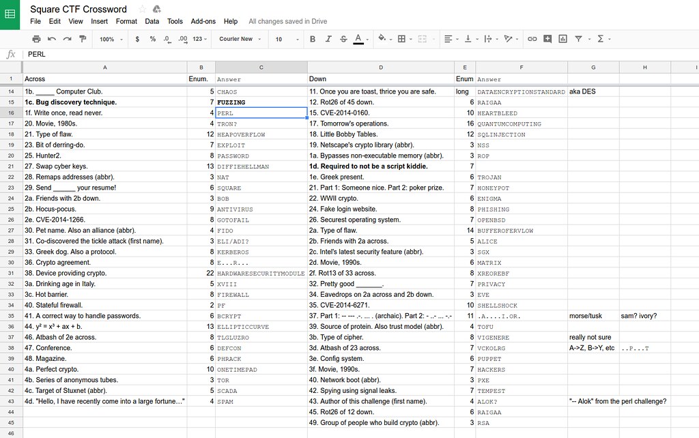Open the Format menu
Screen dimensions: 699x438
point(126,21)
